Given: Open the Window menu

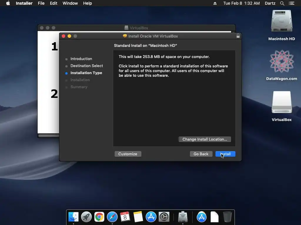Looking at the screenshot, I should point(70,3).
